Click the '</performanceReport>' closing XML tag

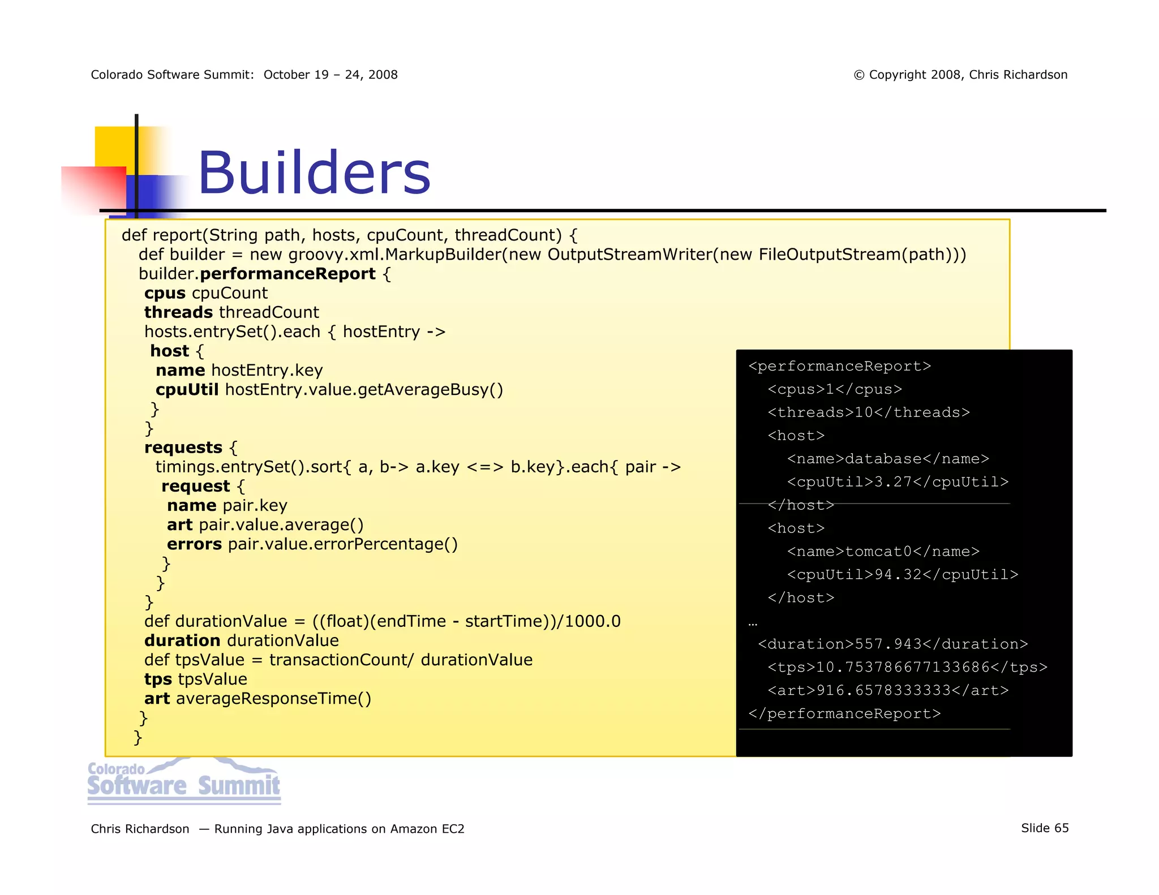[844, 714]
